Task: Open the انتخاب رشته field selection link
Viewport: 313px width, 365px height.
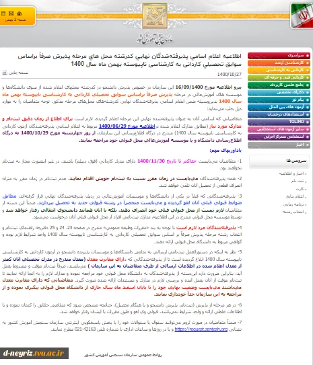Action: 293,212
